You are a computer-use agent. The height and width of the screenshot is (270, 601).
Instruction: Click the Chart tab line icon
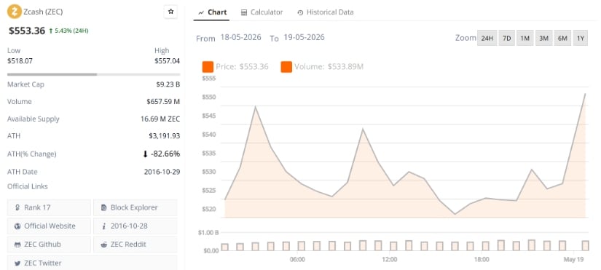coord(201,12)
